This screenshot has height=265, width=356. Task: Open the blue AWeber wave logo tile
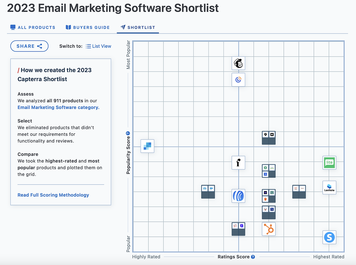tap(238, 196)
